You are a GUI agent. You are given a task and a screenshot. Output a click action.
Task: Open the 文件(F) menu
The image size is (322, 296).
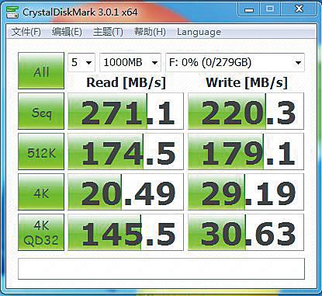(x=26, y=32)
